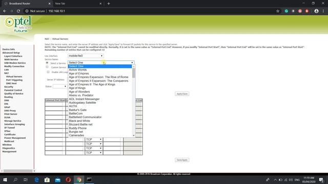Toggle the Enable LAN Loopback checkbox
Viewport: 328px width, 184px height.
[48, 72]
